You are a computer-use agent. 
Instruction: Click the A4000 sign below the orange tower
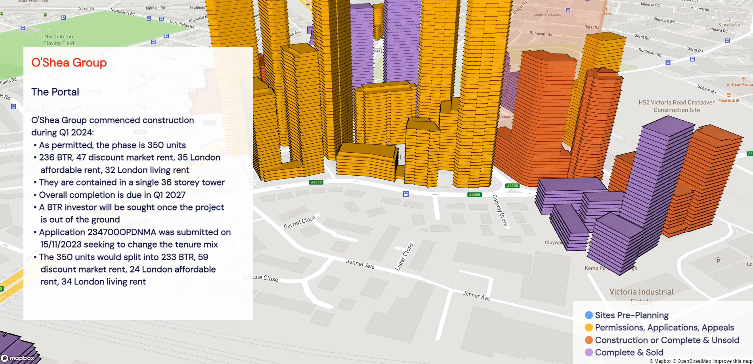512,186
